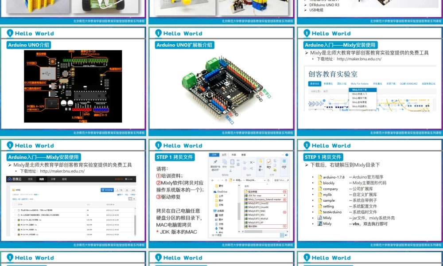Click QQ群:434582462 in the website navigation

pyautogui.click(x=408, y=84)
